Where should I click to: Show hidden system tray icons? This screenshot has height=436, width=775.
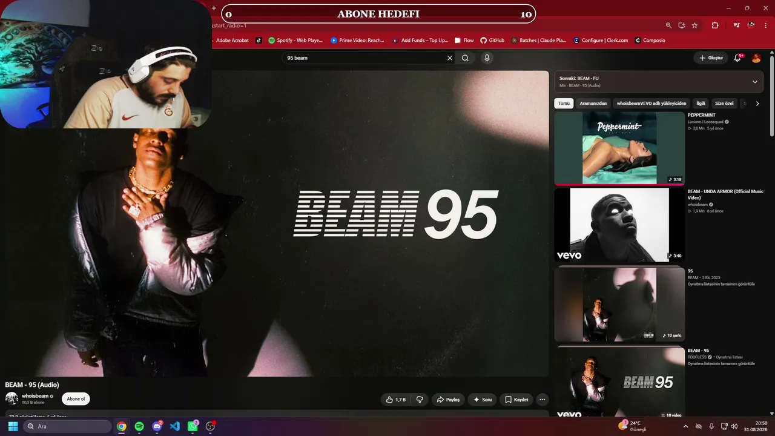685,426
